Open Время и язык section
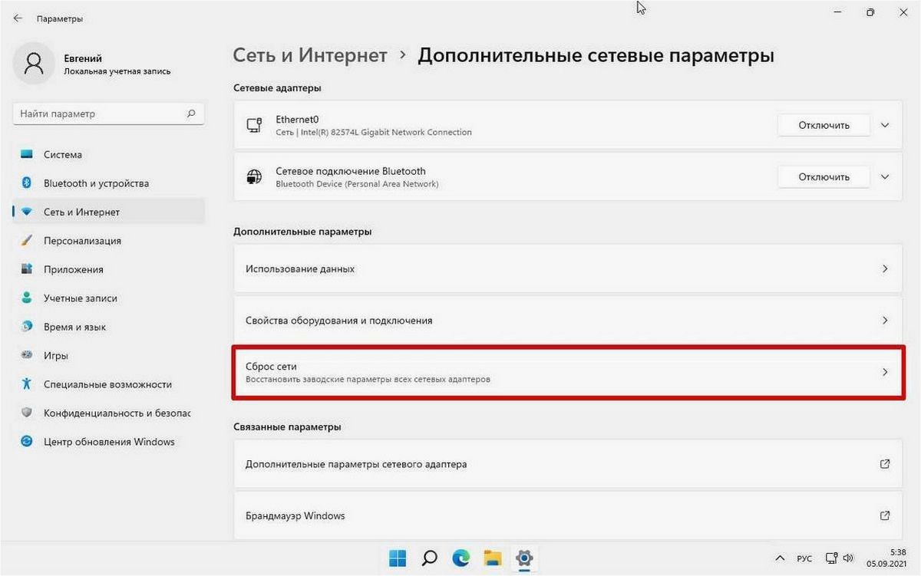This screenshot has width=921, height=576. (109, 327)
